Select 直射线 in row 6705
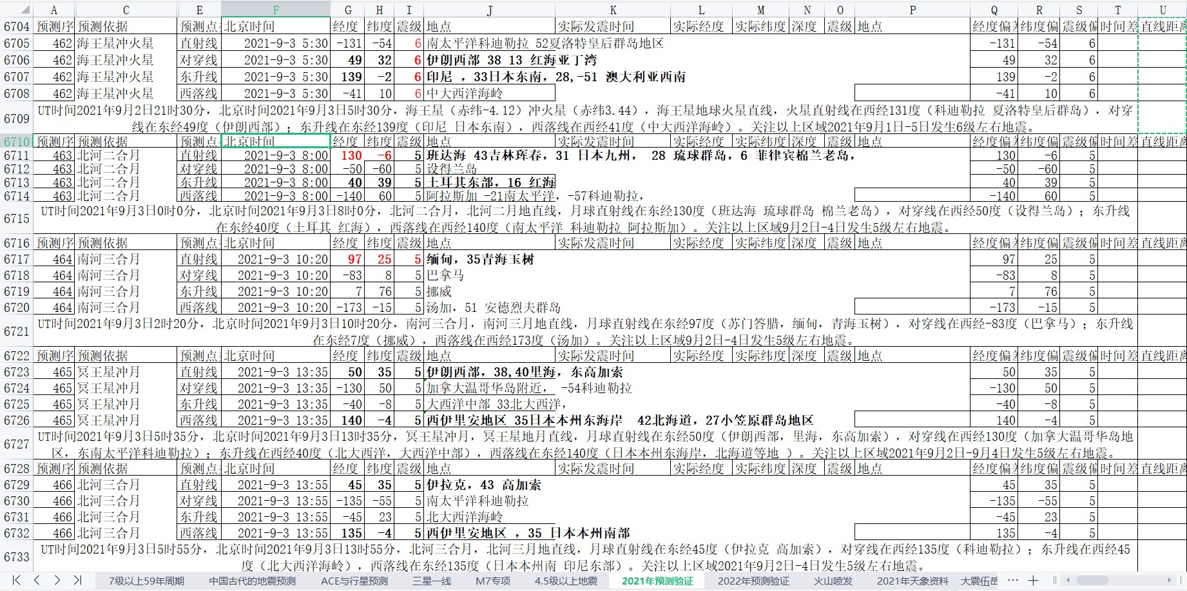Viewport: 1187px width, 591px height. (199, 43)
